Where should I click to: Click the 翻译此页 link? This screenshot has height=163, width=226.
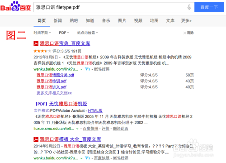pos(121,129)
